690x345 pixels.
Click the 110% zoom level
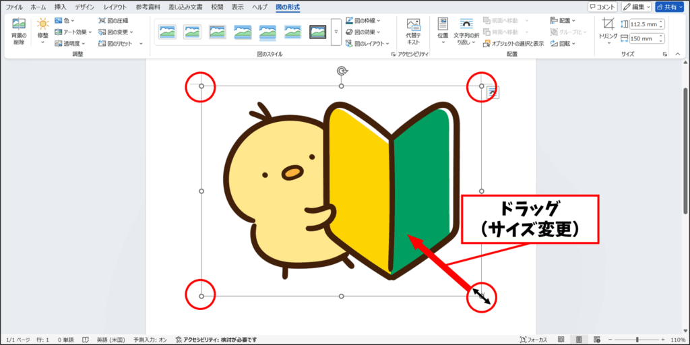pyautogui.click(x=678, y=340)
